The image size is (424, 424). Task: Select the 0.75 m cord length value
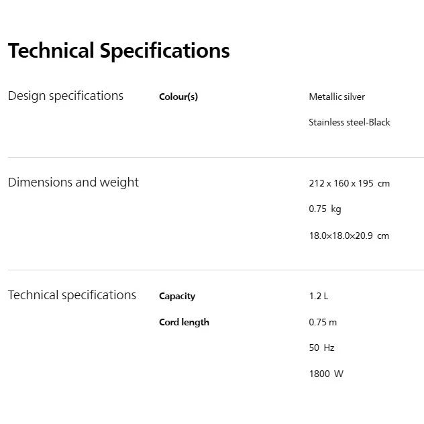(323, 323)
